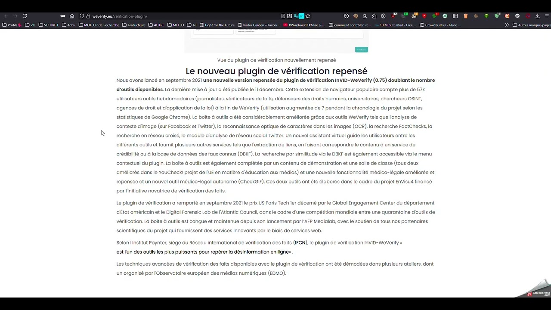Open the VIE bookmark folder
Image resolution: width=551 pixels, height=310 pixels.
pyautogui.click(x=30, y=25)
